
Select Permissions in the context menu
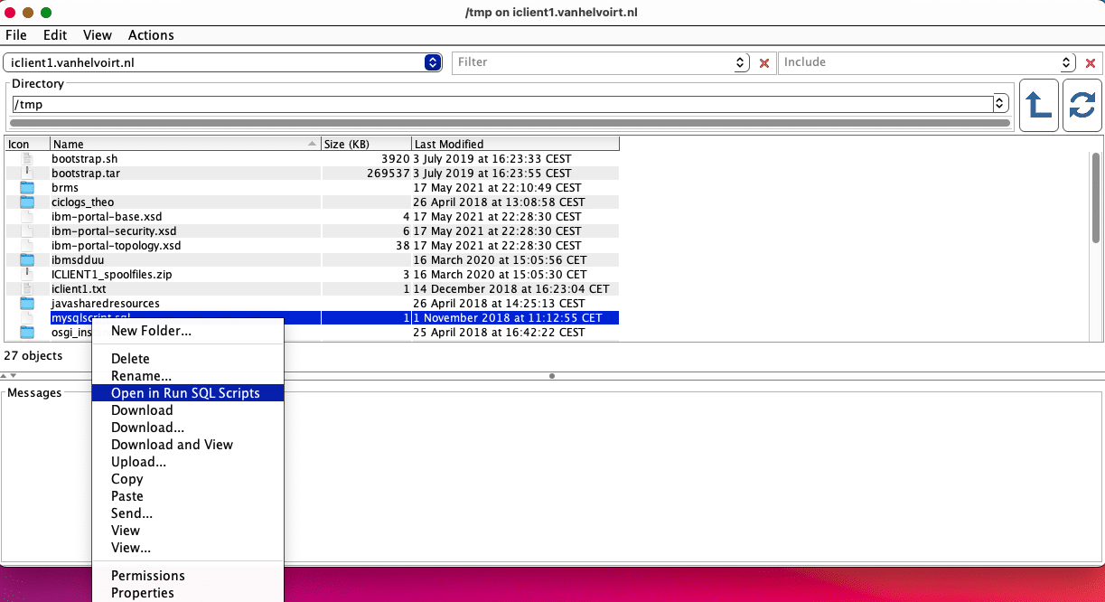(x=147, y=576)
